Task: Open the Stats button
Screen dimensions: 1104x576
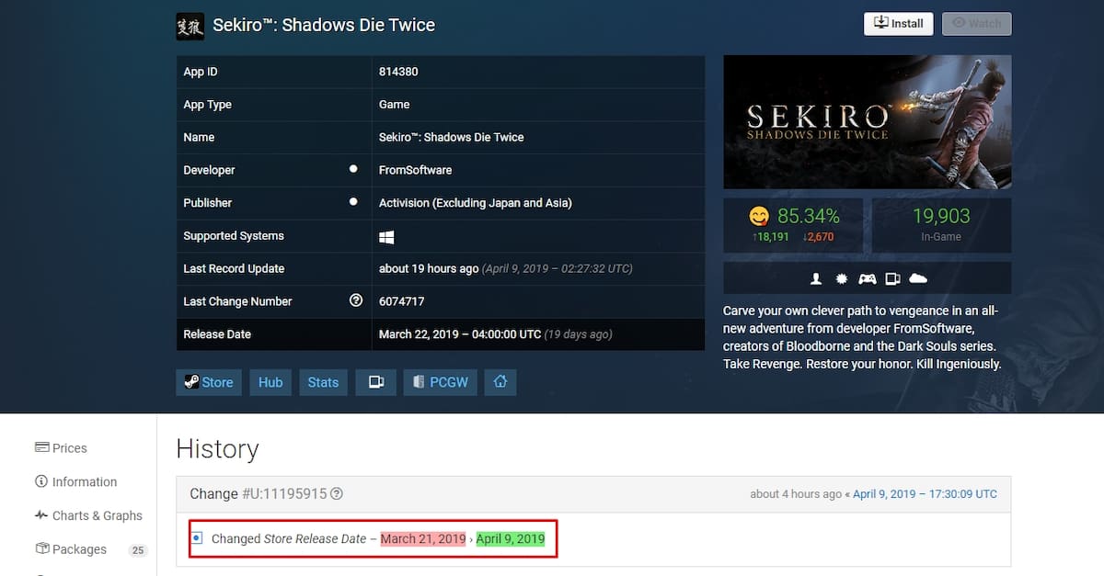Action: click(323, 382)
